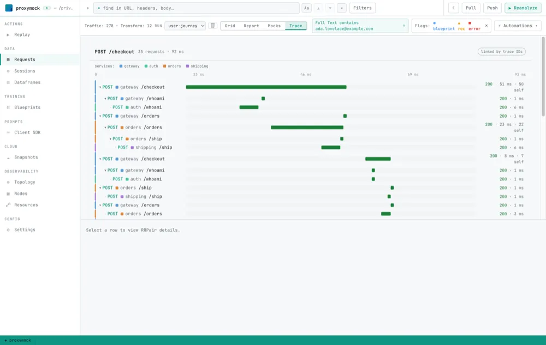The image size is (546, 345).
Task: Toggle the error flag
Action: (x=474, y=26)
